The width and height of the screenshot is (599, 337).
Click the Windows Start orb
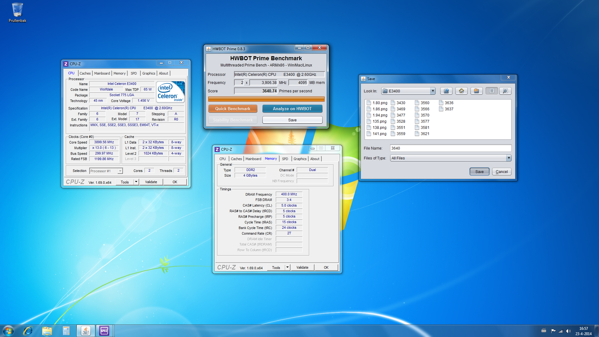(8, 331)
